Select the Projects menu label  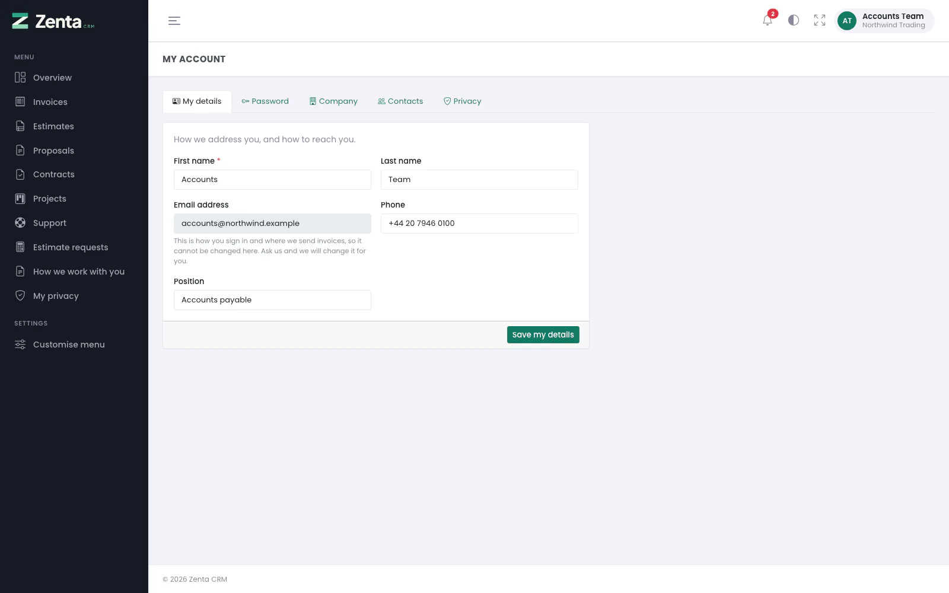[x=50, y=199]
